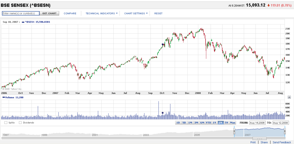Click the 80K volume axis label

click(288, 104)
